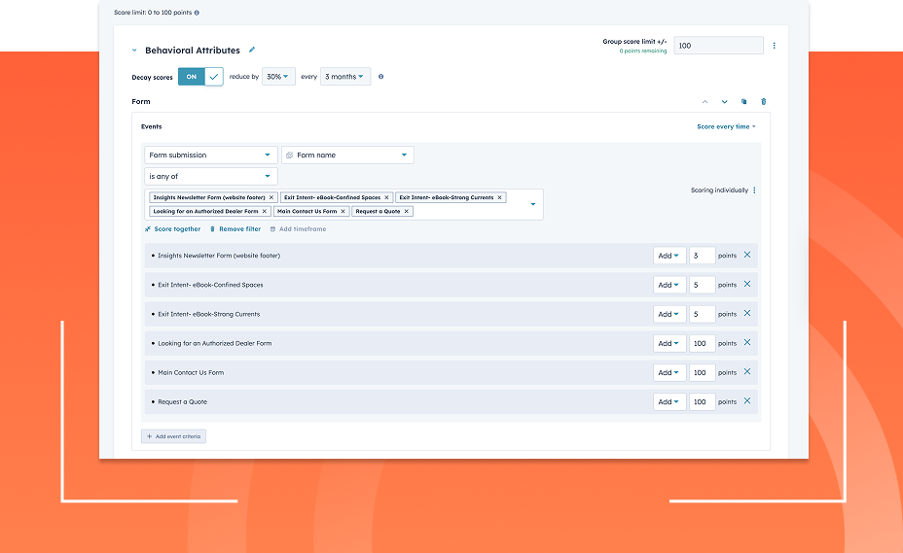
Task: Open Score every time dropdown
Action: [726, 126]
